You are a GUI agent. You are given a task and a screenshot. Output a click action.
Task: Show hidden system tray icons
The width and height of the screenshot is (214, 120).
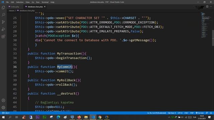[x=169, y=117]
